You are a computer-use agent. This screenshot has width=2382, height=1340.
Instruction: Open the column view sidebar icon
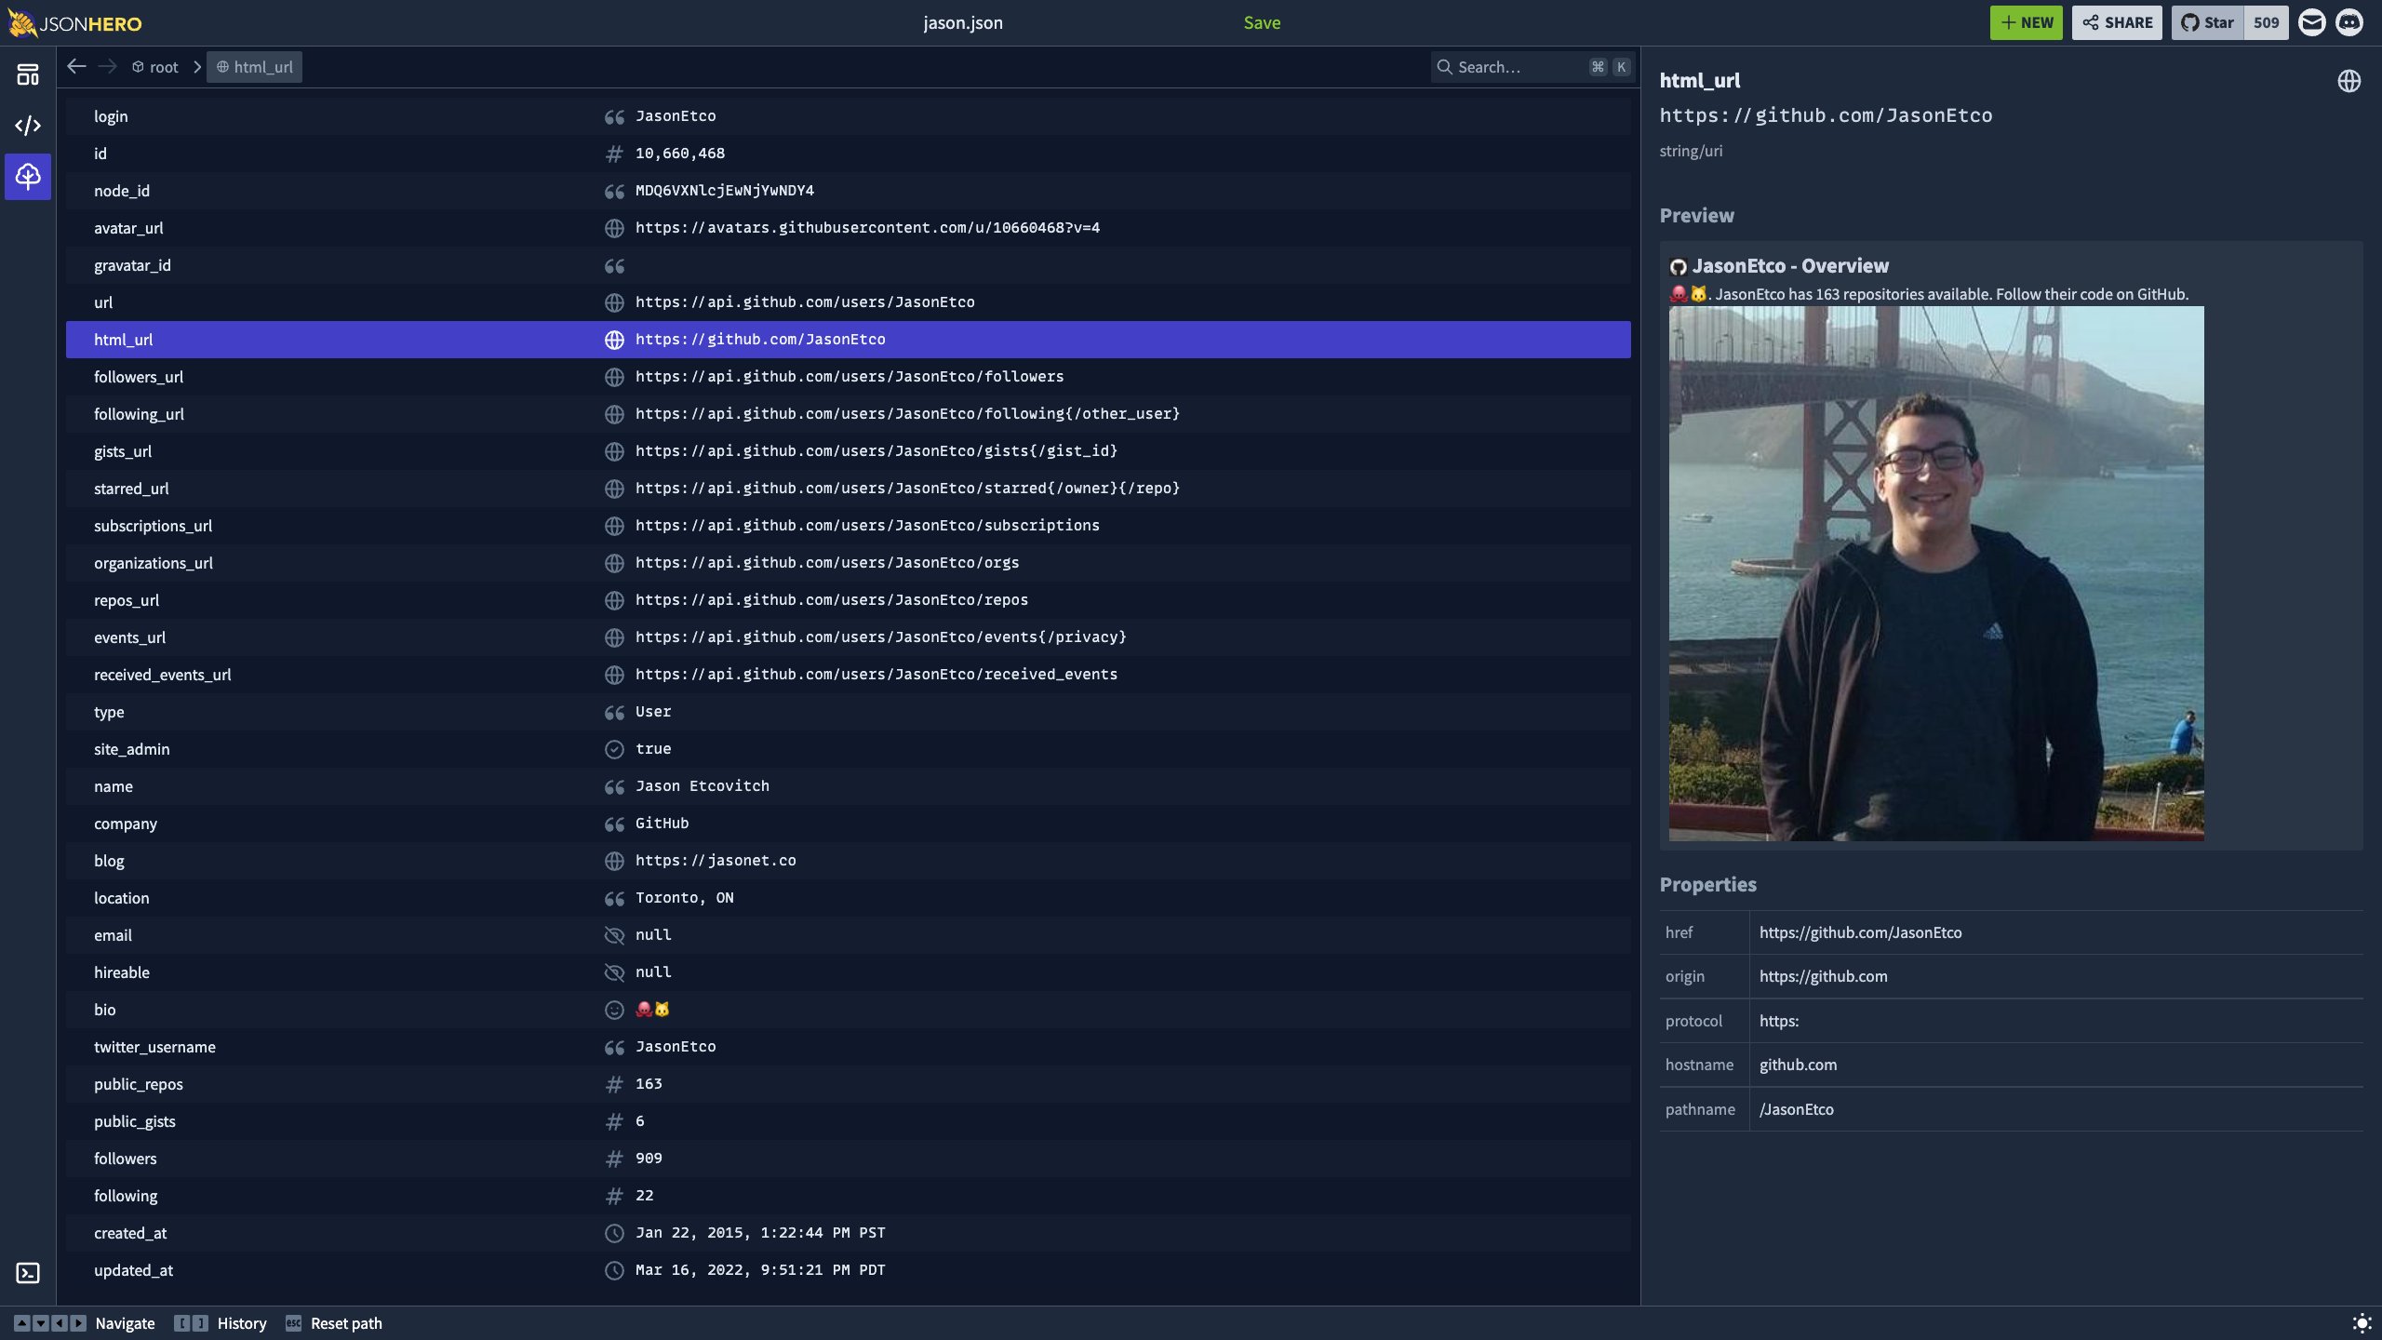(28, 74)
